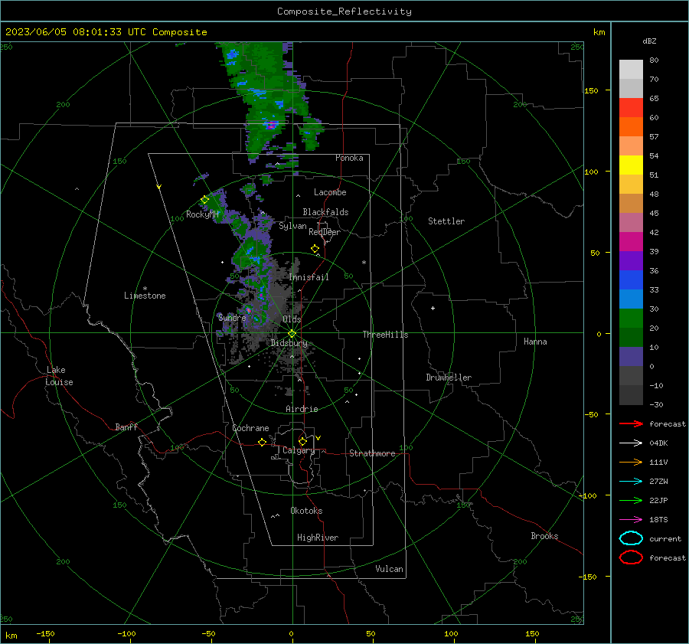
Task: Click the Brooks label
Action: (x=544, y=536)
